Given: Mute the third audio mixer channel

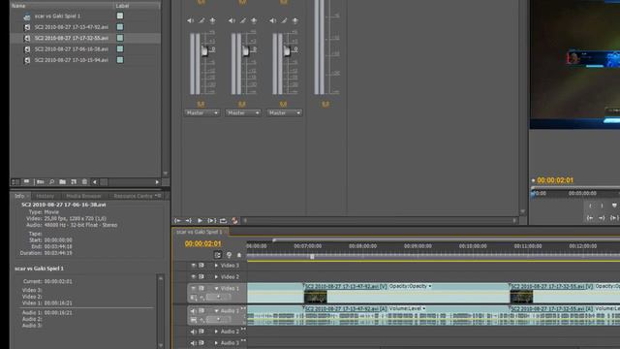Looking at the screenshot, I should pyautogui.click(x=273, y=20).
